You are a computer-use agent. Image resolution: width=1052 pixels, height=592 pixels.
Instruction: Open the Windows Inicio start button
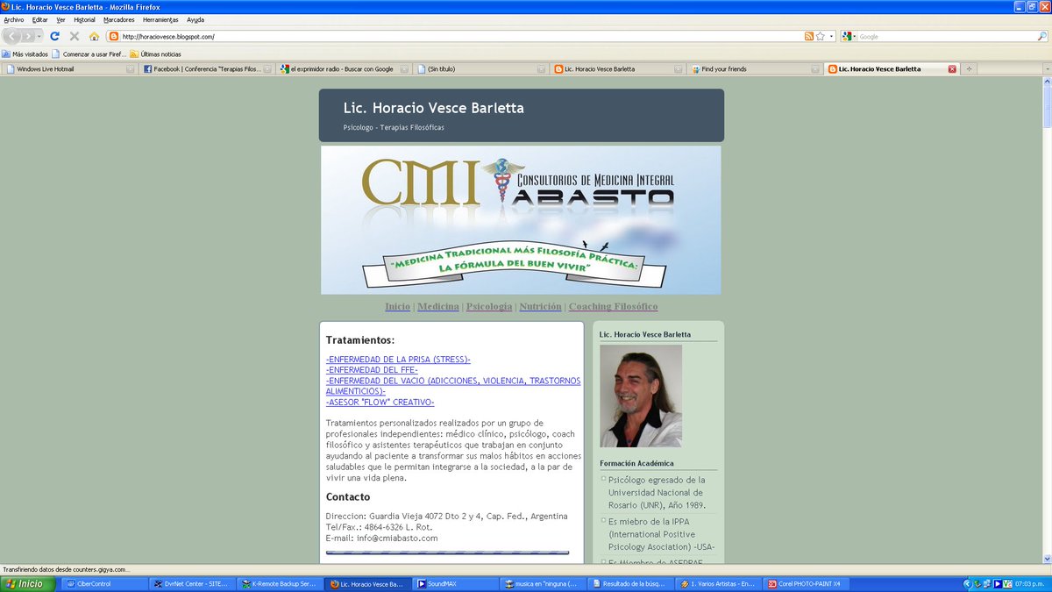(x=27, y=583)
